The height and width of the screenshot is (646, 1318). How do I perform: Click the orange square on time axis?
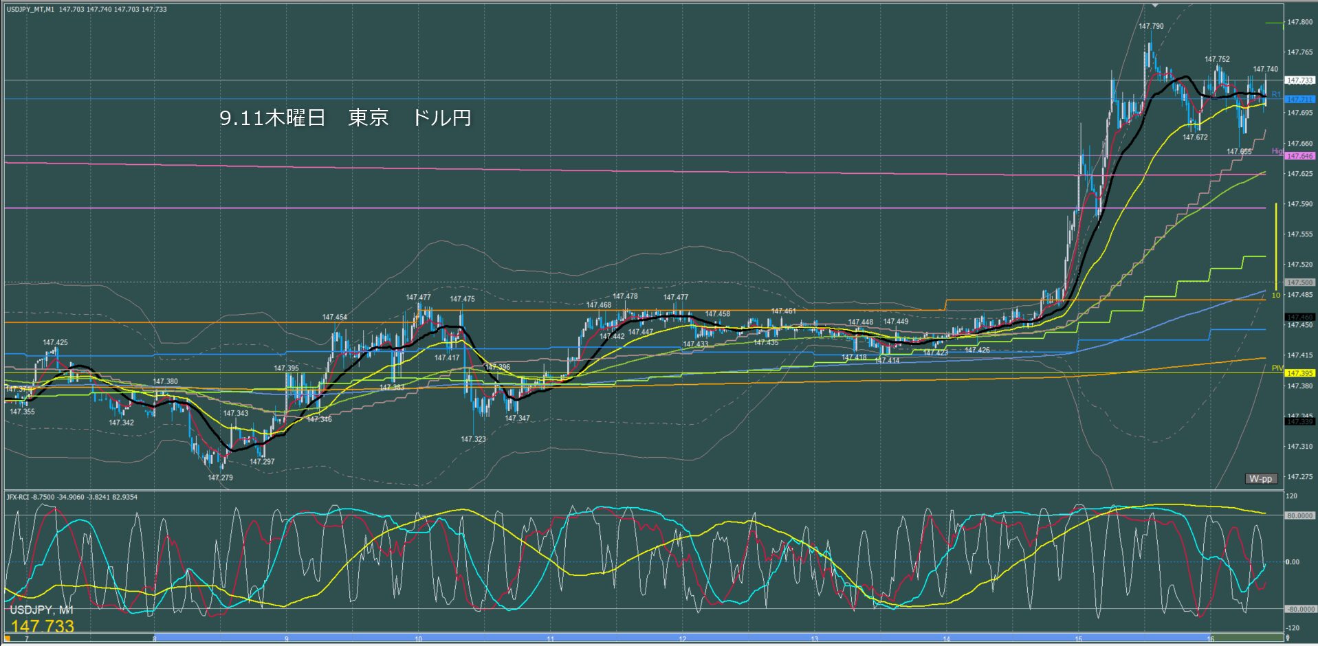click(x=8, y=639)
